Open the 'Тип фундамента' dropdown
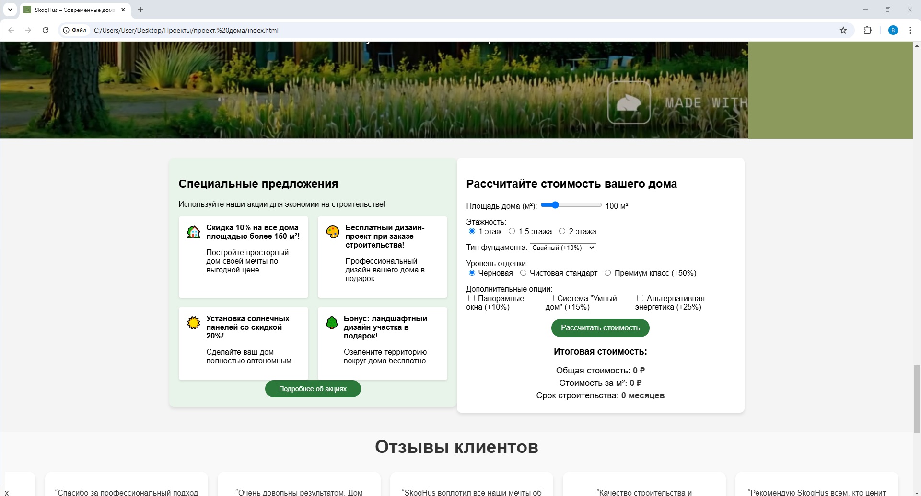Viewport: 921px width, 496px height. pos(562,248)
